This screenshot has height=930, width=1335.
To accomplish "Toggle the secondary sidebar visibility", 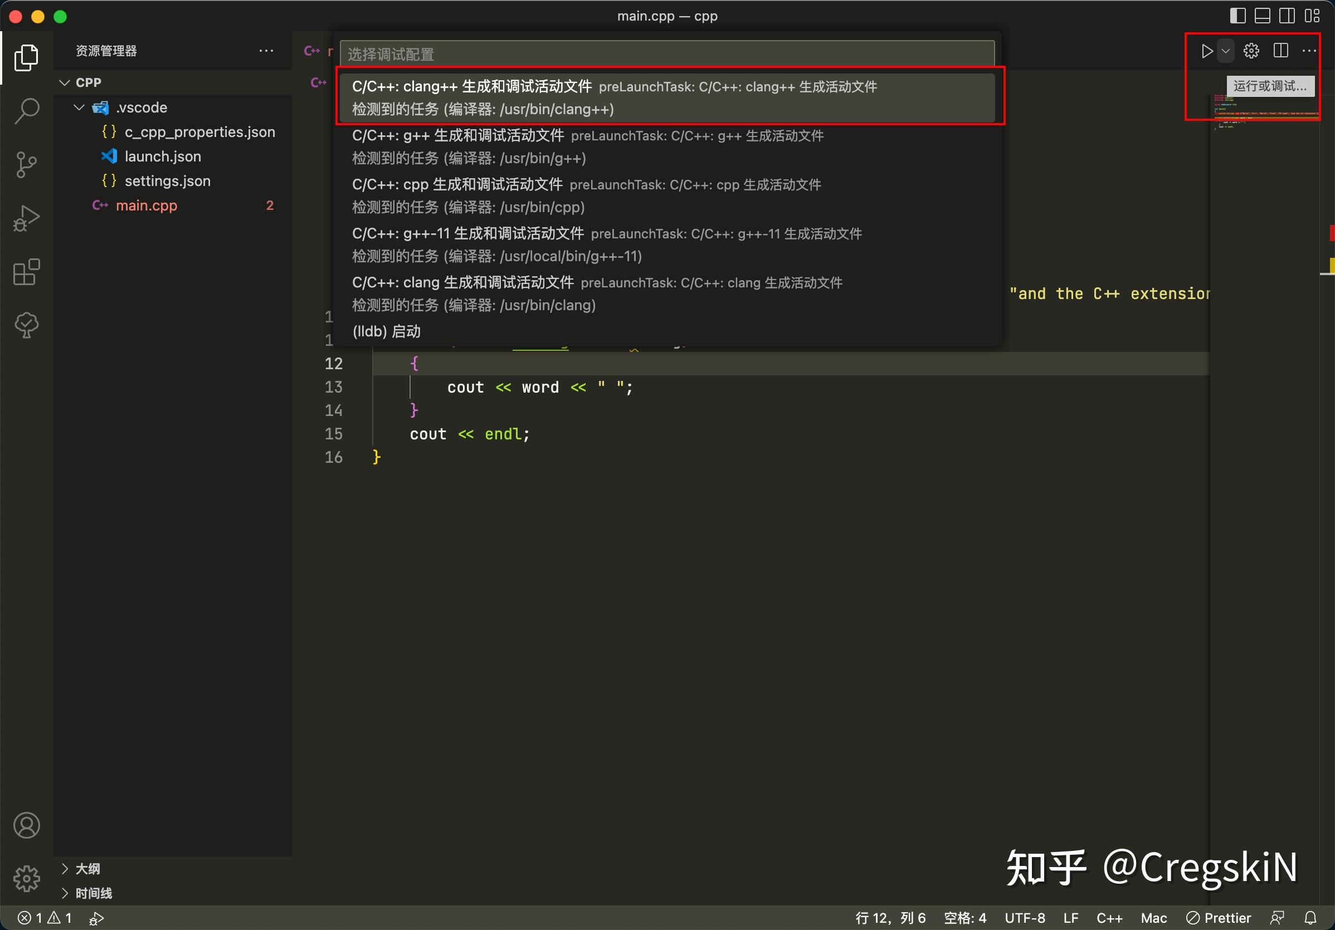I will 1286,16.
